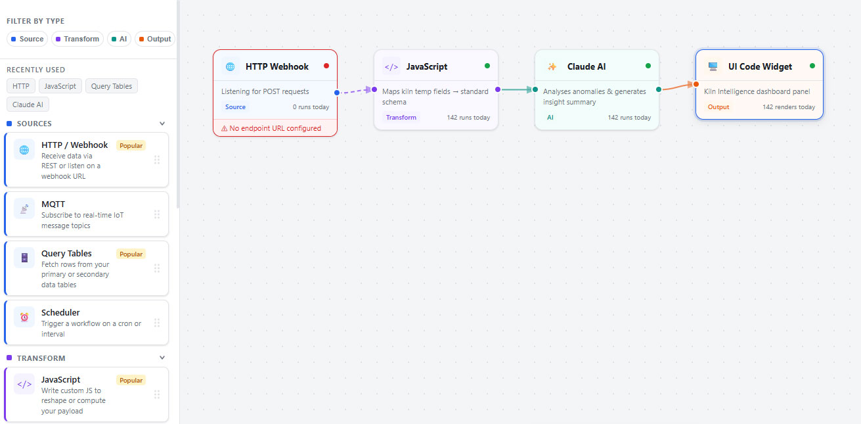Select the Query Tables source card
This screenshot has width=861, height=424.
click(x=87, y=268)
